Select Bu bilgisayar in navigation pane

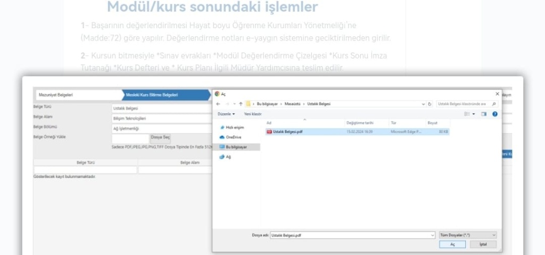pos(236,147)
